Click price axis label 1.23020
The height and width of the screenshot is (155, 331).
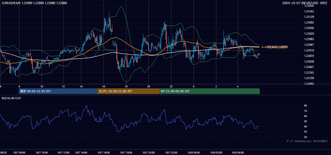[309, 34]
